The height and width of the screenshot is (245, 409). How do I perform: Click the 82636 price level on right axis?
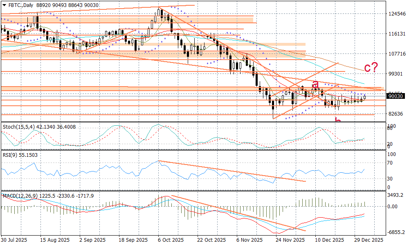[396, 114]
